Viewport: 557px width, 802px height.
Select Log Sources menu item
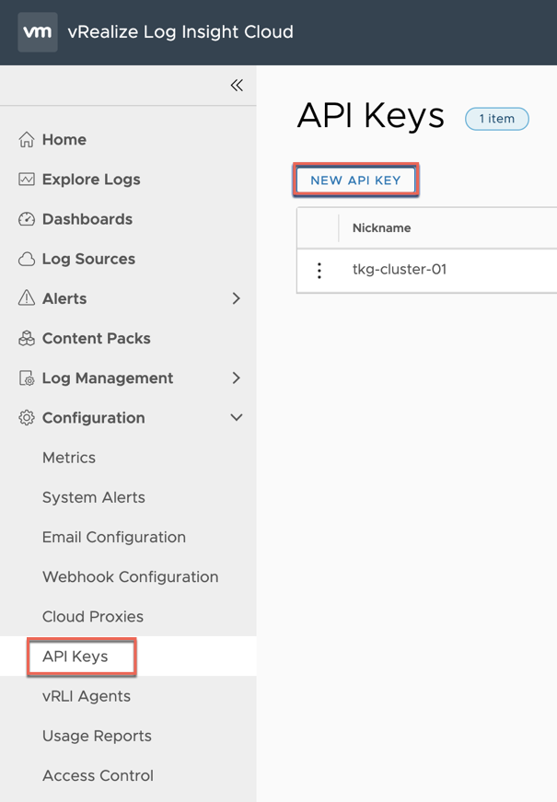(89, 260)
